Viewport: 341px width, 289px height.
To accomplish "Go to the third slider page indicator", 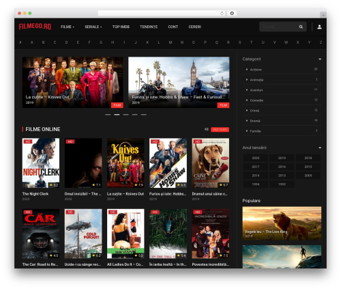I will [x=125, y=115].
